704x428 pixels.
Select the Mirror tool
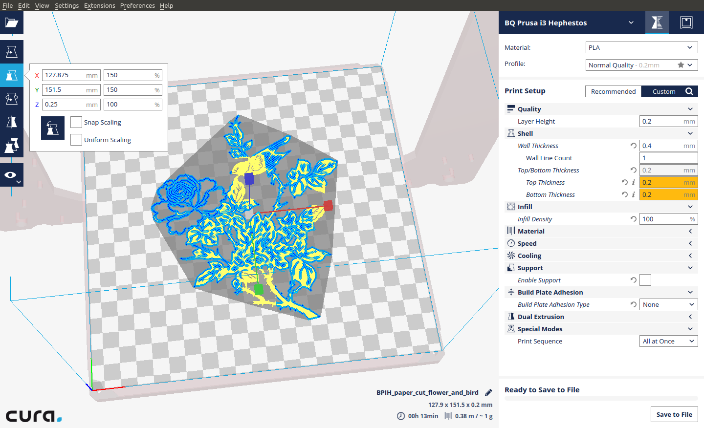click(x=12, y=122)
